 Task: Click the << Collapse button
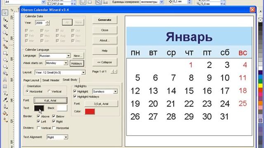click(105, 62)
